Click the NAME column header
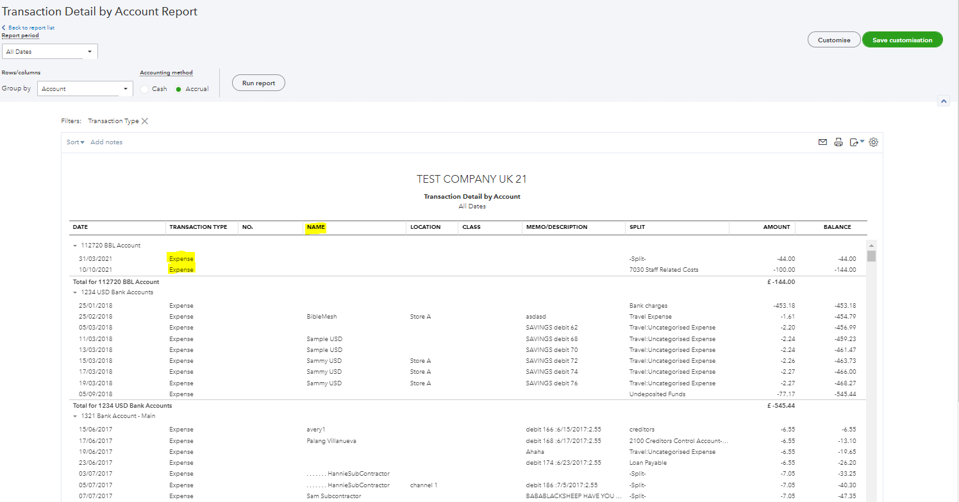 point(316,227)
